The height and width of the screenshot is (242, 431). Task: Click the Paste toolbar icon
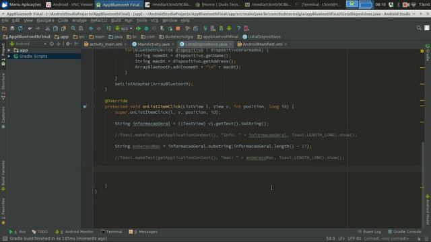tap(63, 28)
